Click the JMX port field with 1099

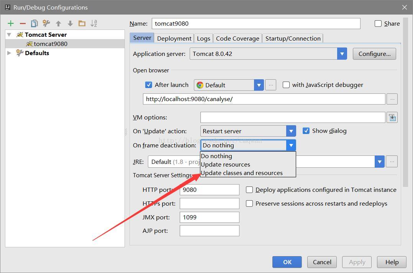tap(210, 217)
